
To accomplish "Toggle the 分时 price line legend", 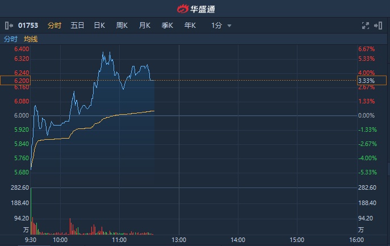I will pos(11,39).
